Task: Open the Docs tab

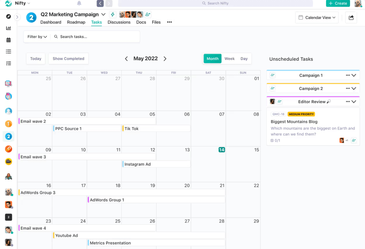Action: [141, 22]
